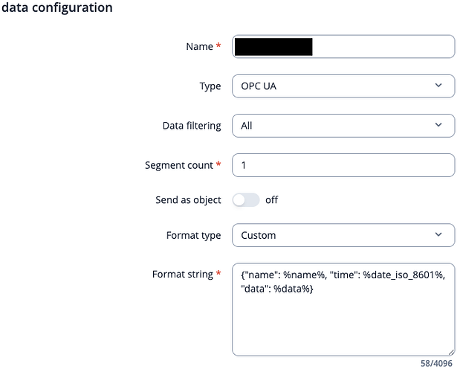Click inside the Format string textarea
The image size is (460, 372).
343,310
